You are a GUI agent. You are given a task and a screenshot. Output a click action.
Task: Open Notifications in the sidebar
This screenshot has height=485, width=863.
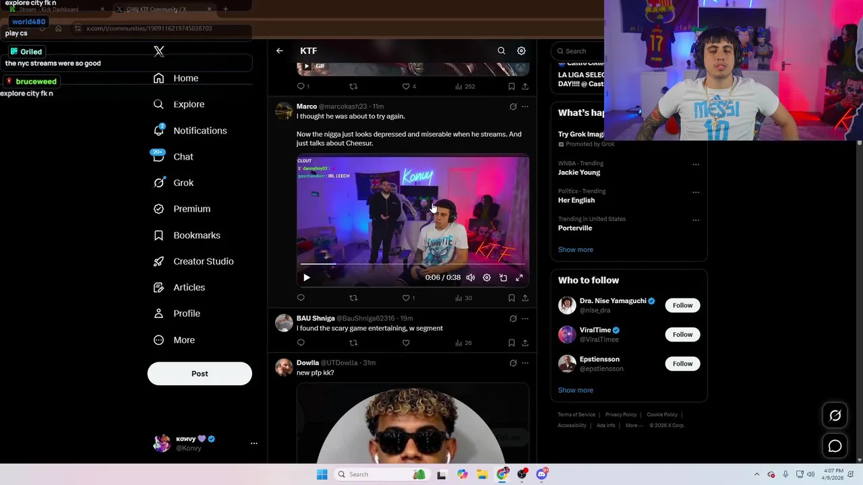pos(190,131)
